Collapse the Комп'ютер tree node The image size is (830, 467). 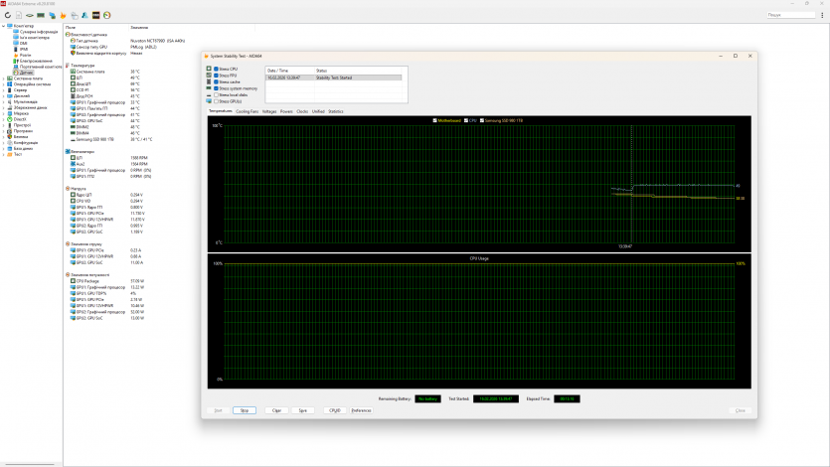tap(3, 27)
